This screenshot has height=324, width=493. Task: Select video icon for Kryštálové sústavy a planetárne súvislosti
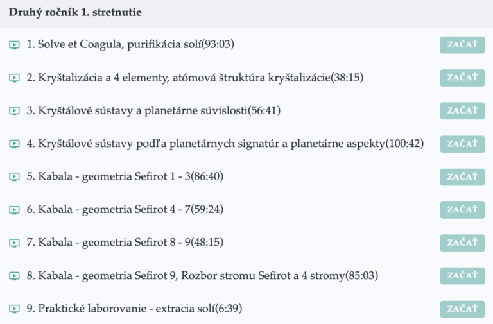(x=14, y=111)
